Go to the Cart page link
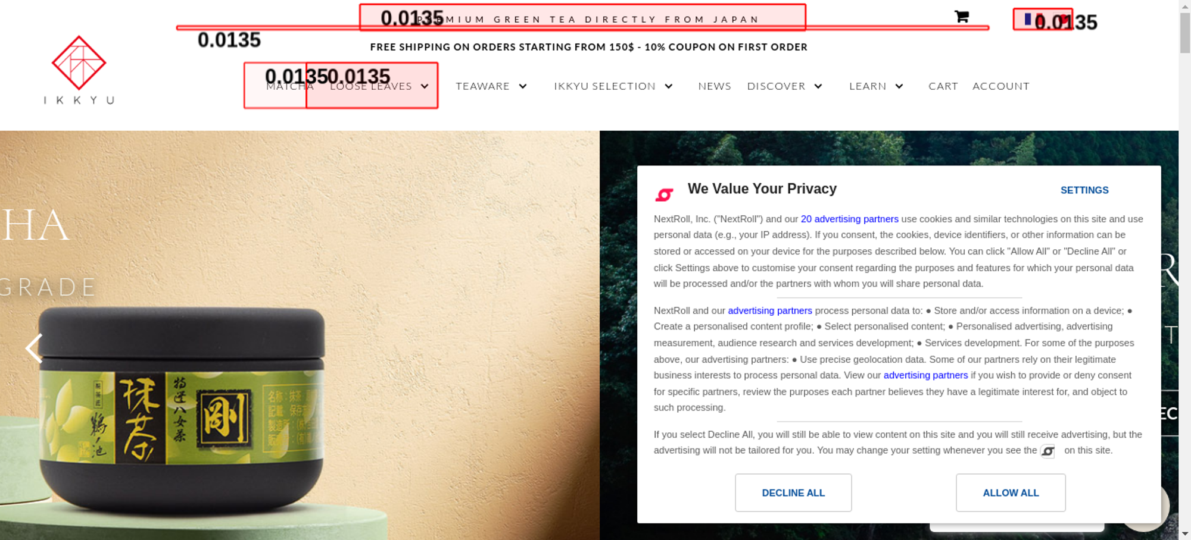 tap(943, 86)
